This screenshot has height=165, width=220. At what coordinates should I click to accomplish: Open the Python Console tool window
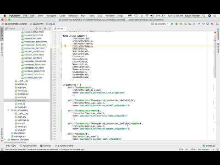28,146
